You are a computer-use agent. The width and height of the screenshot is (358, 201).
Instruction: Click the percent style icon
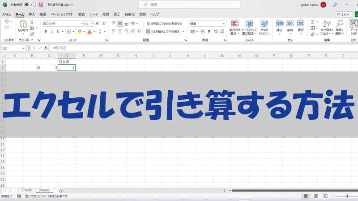[202, 32]
